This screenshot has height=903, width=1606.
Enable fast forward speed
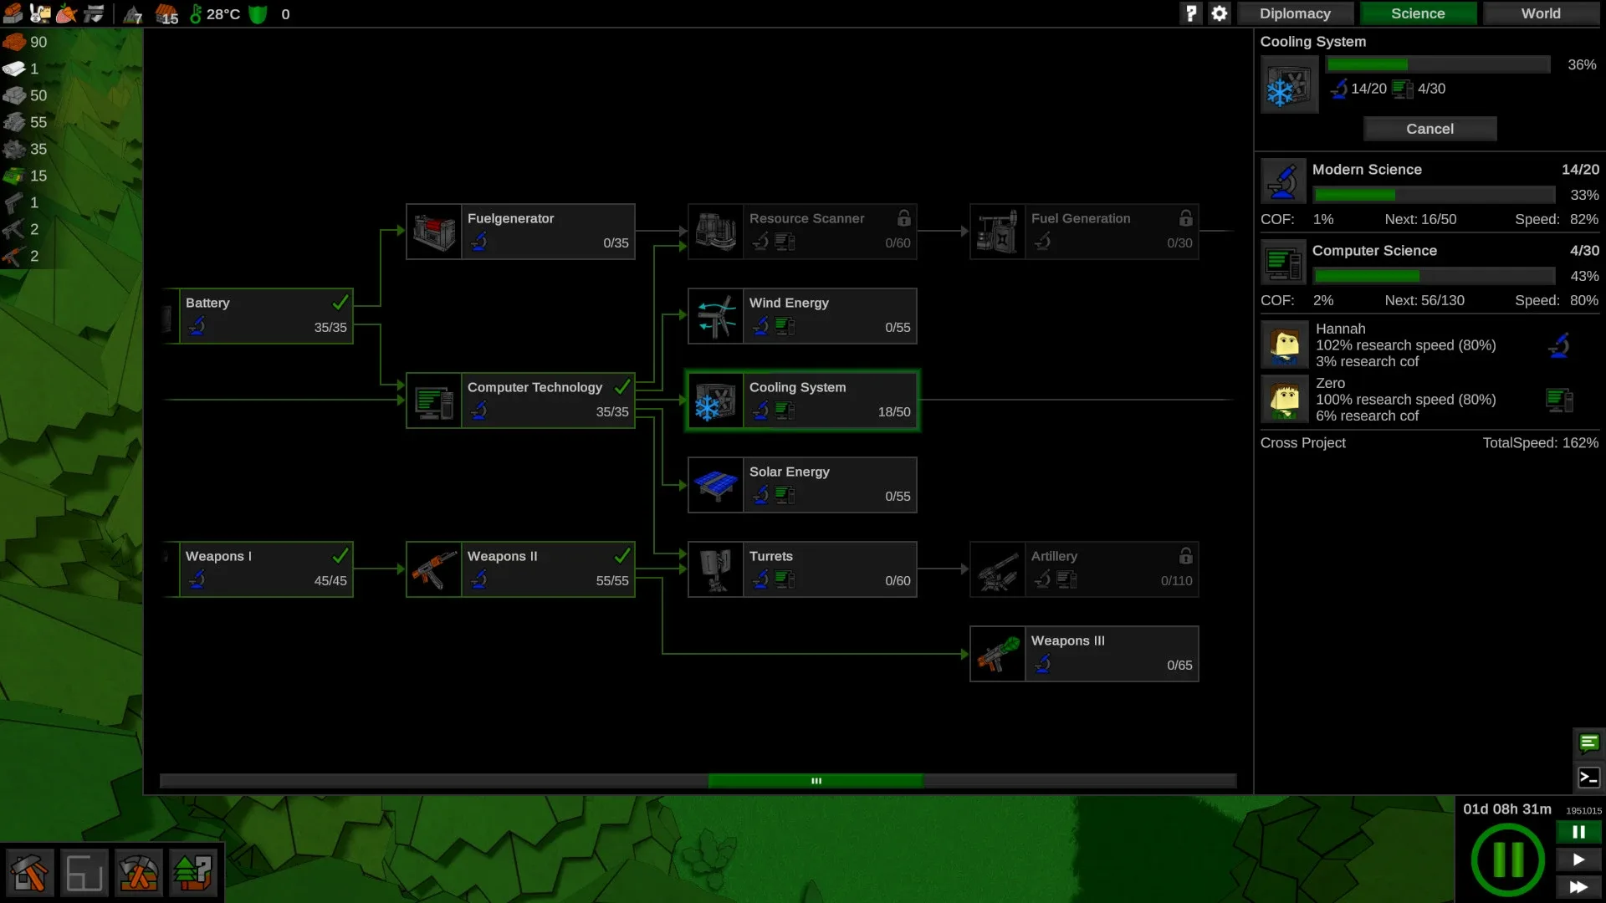[x=1578, y=887]
